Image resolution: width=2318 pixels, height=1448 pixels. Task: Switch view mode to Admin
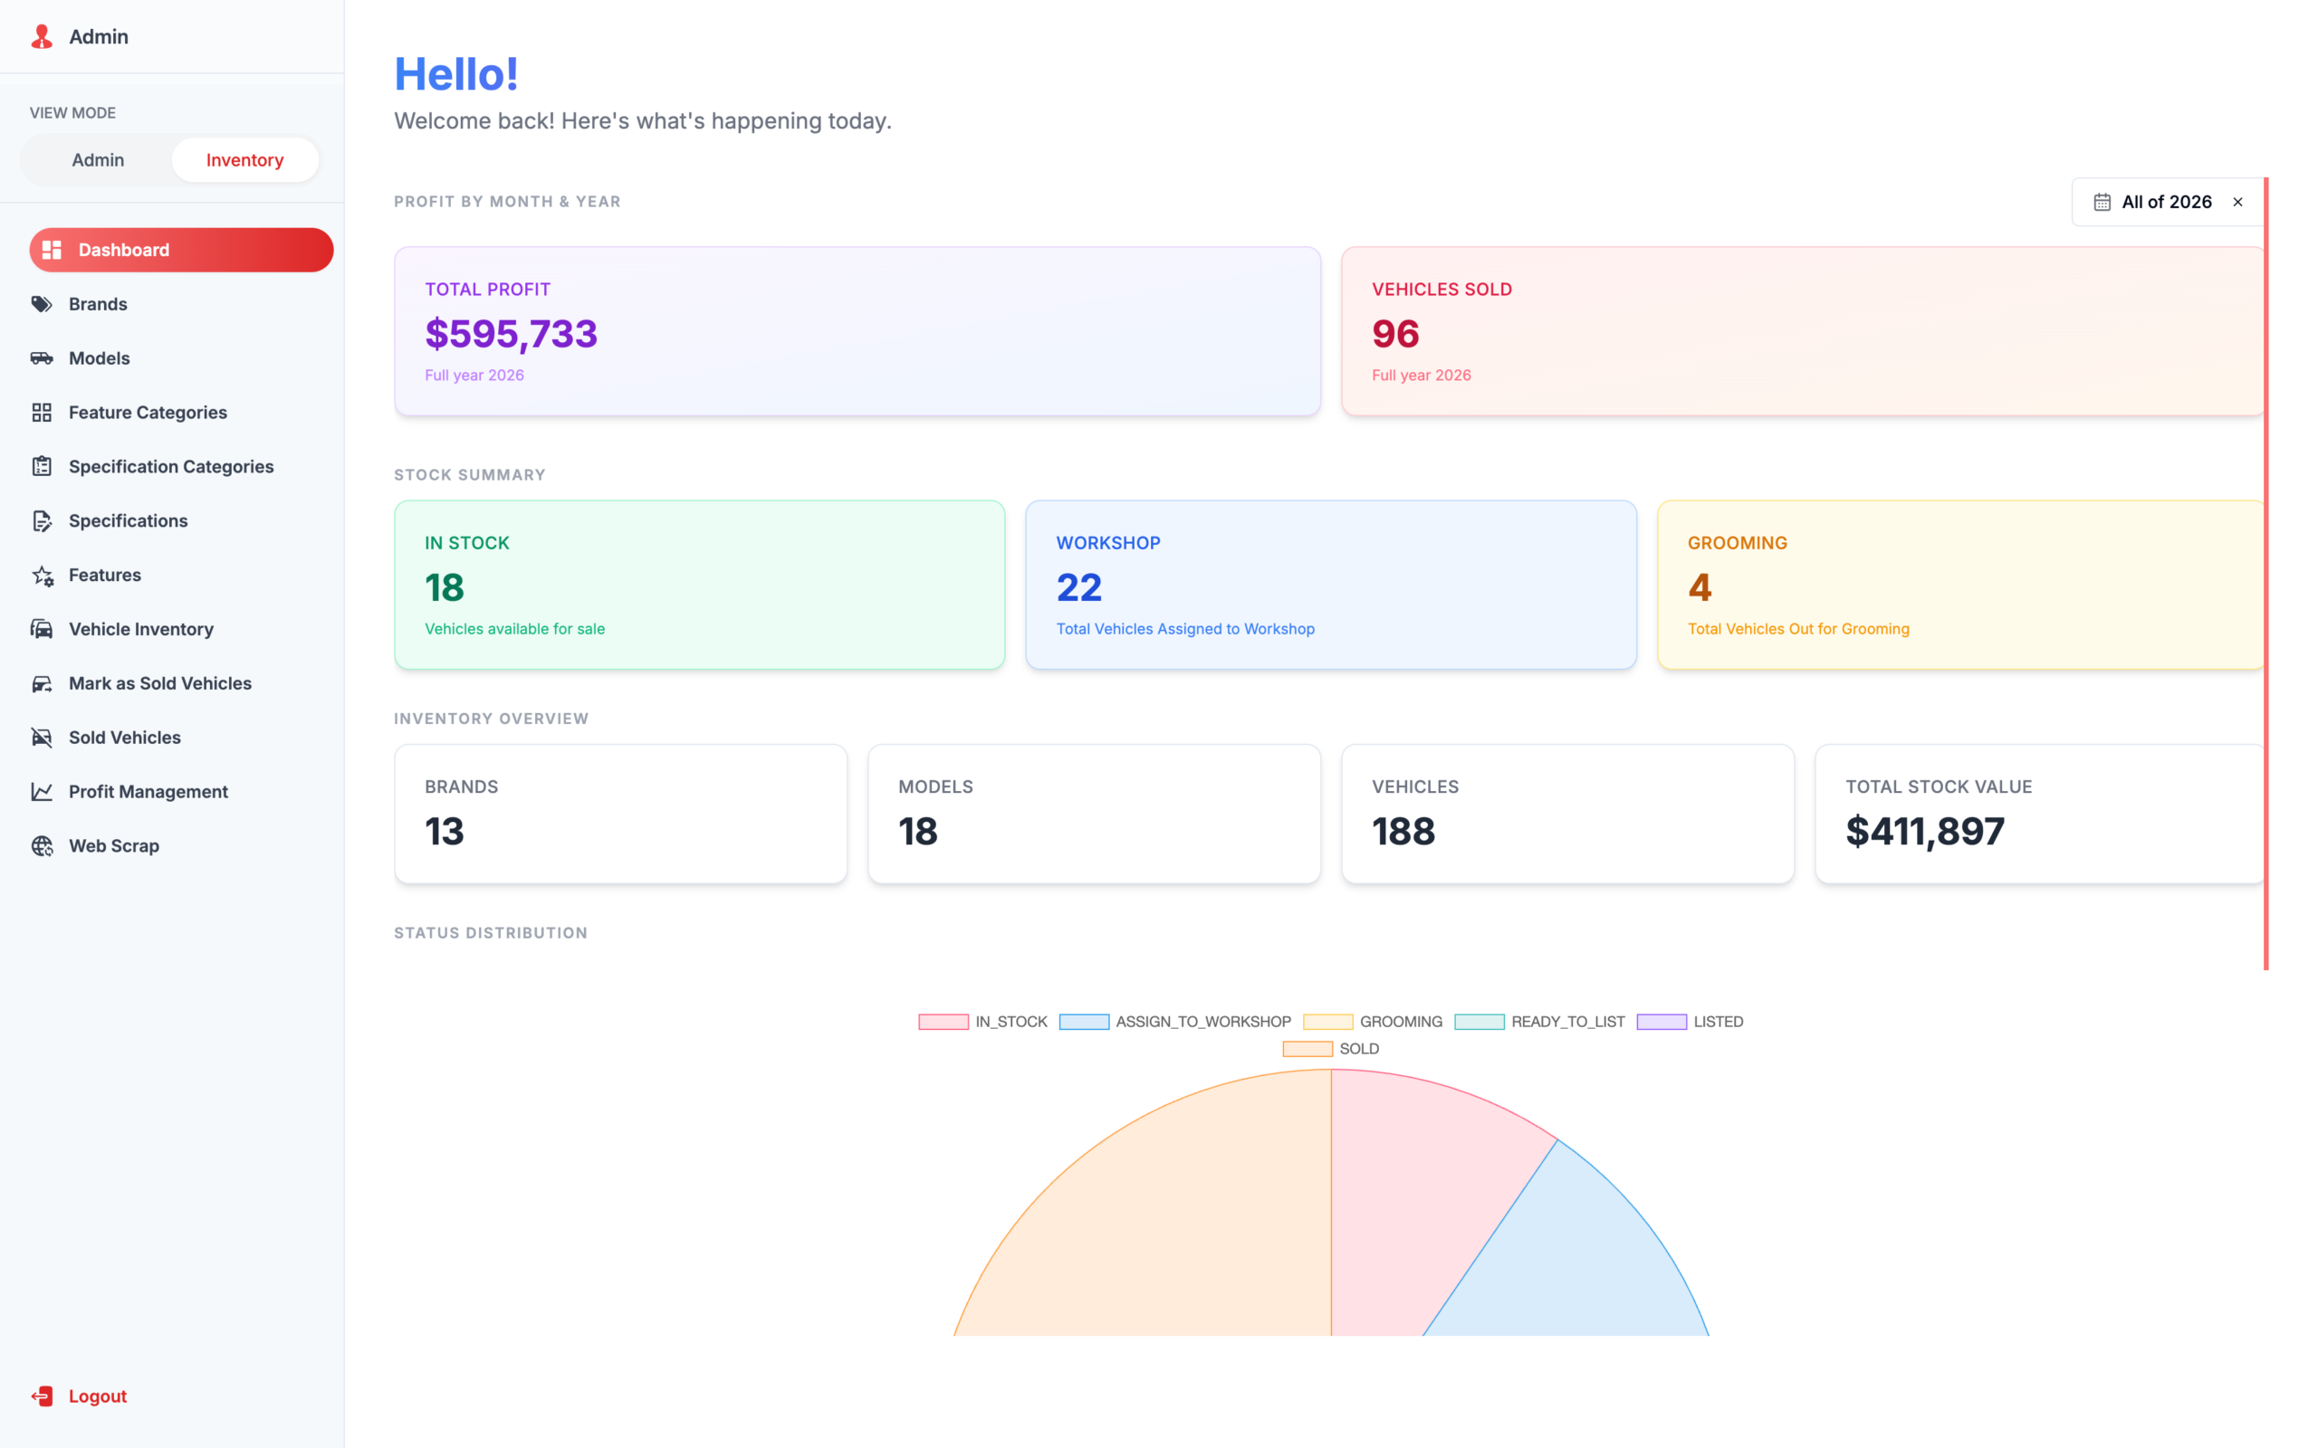point(98,160)
